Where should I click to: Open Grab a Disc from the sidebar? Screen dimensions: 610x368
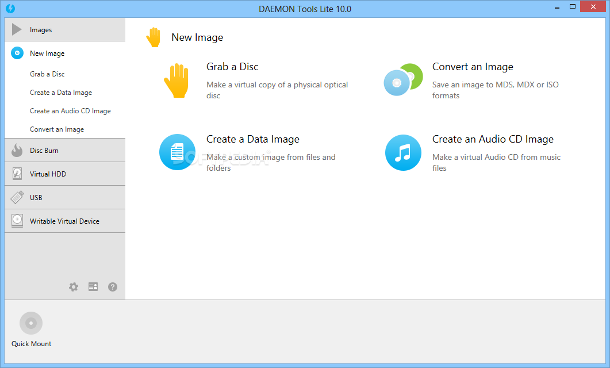[48, 74]
